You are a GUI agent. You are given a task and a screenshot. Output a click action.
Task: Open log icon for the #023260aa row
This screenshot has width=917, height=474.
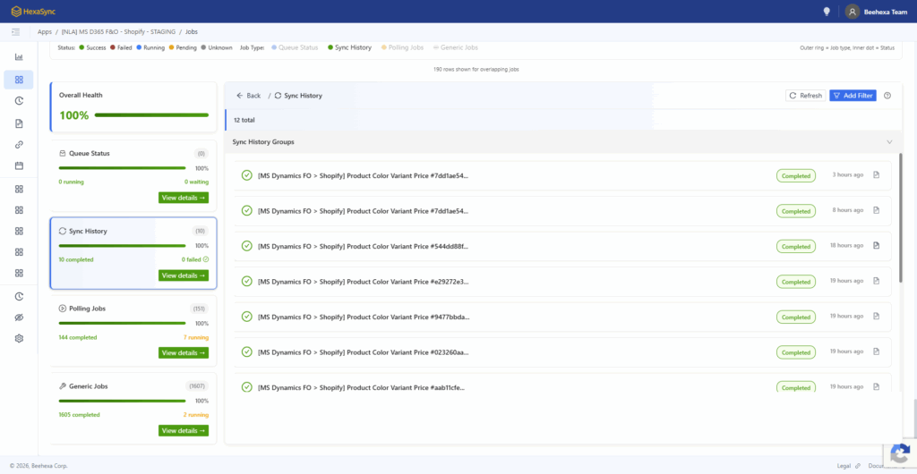click(876, 351)
